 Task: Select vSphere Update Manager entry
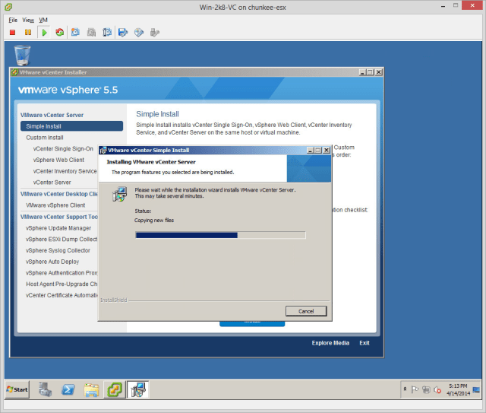pyautogui.click(x=58, y=228)
